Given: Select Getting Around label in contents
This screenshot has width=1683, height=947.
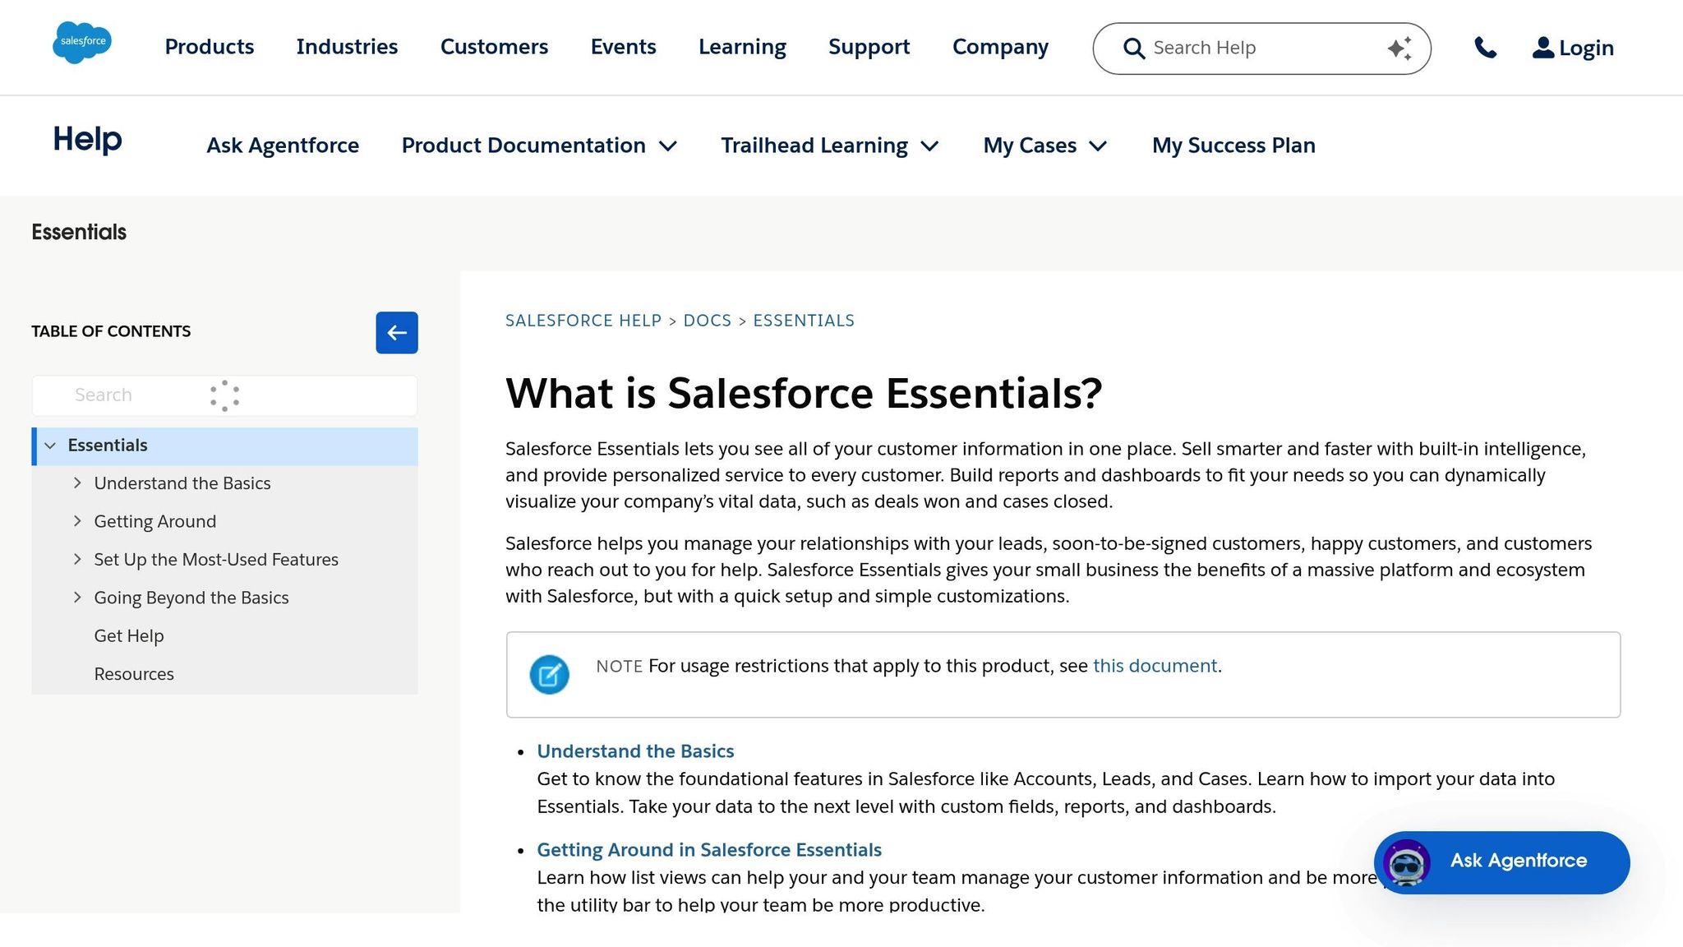Looking at the screenshot, I should pyautogui.click(x=155, y=521).
